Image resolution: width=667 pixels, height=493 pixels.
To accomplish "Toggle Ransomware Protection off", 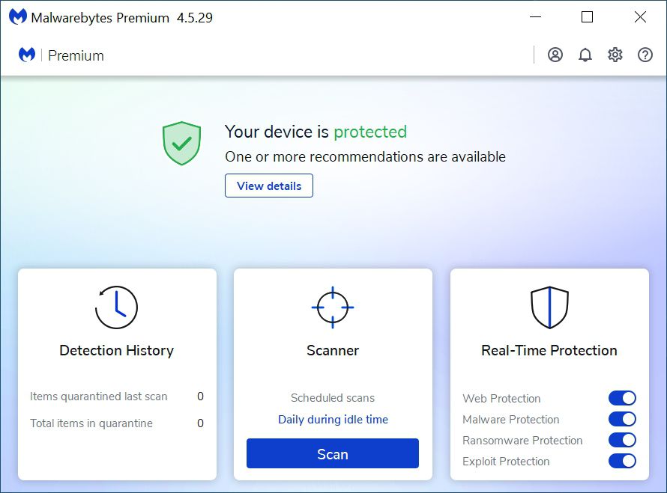I will (622, 440).
